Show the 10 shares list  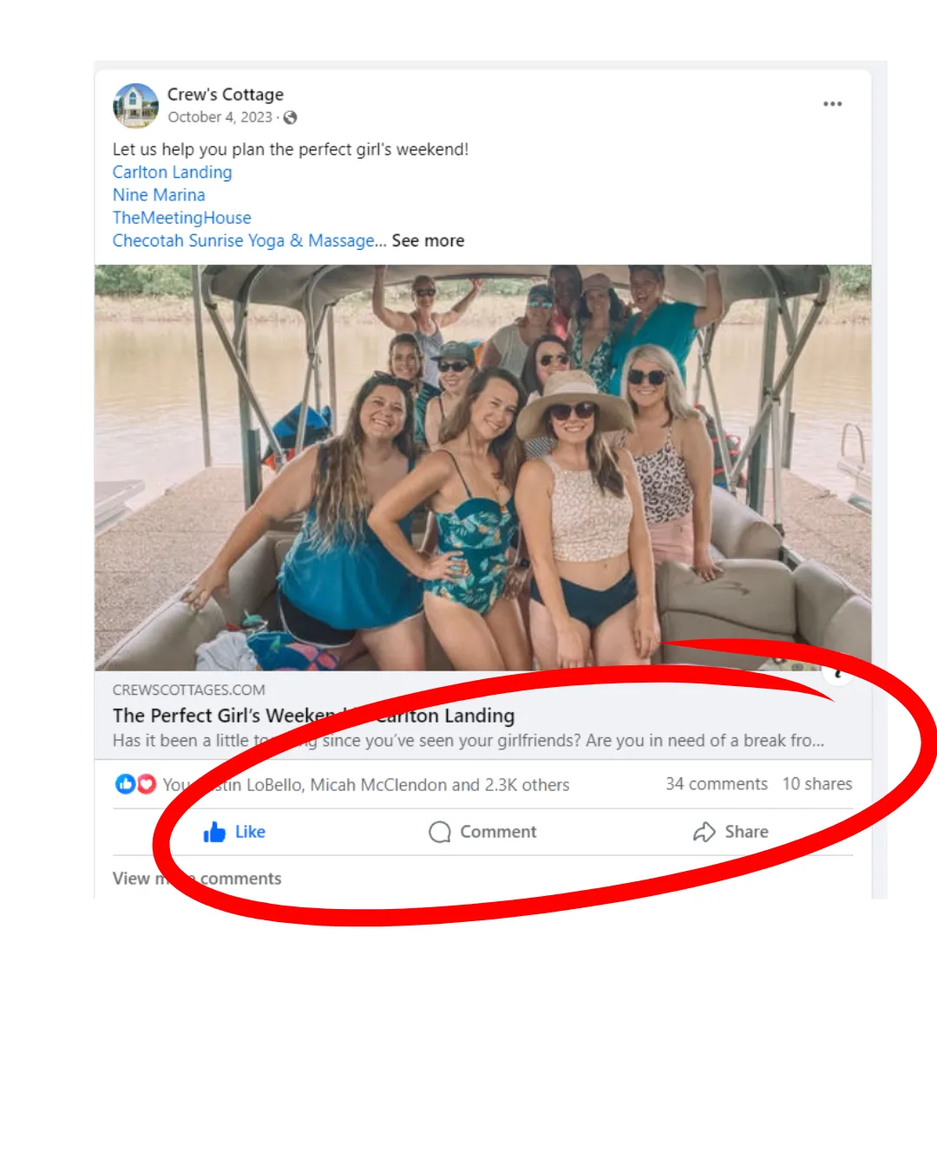(x=816, y=784)
